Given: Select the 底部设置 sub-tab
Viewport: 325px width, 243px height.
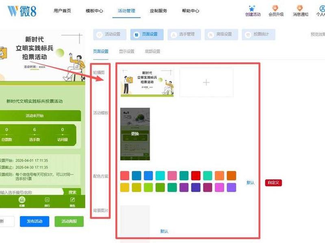Looking at the screenshot, I should point(153,51).
